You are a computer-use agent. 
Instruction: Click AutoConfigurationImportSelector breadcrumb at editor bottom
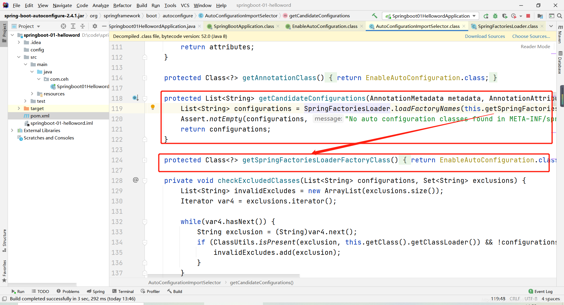(184, 282)
